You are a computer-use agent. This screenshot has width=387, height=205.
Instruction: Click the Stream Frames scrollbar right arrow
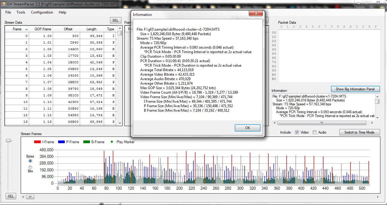coord(377,197)
